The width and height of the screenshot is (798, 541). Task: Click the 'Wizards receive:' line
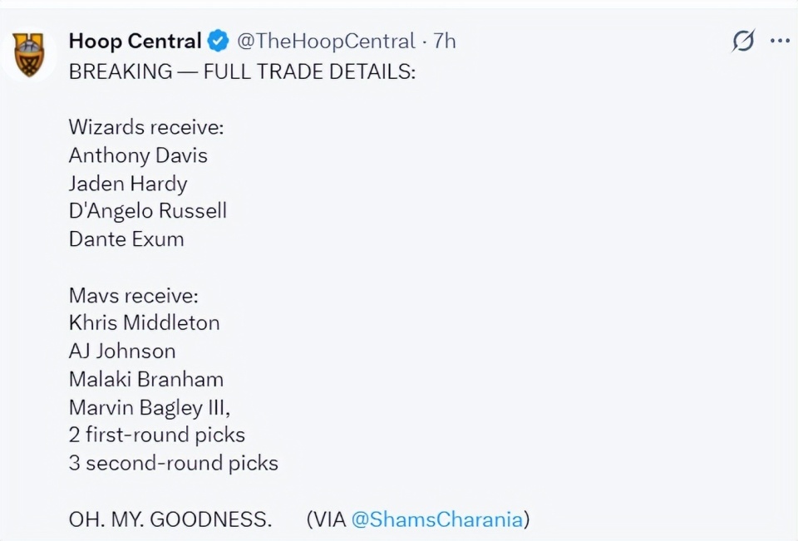pyautogui.click(x=146, y=127)
